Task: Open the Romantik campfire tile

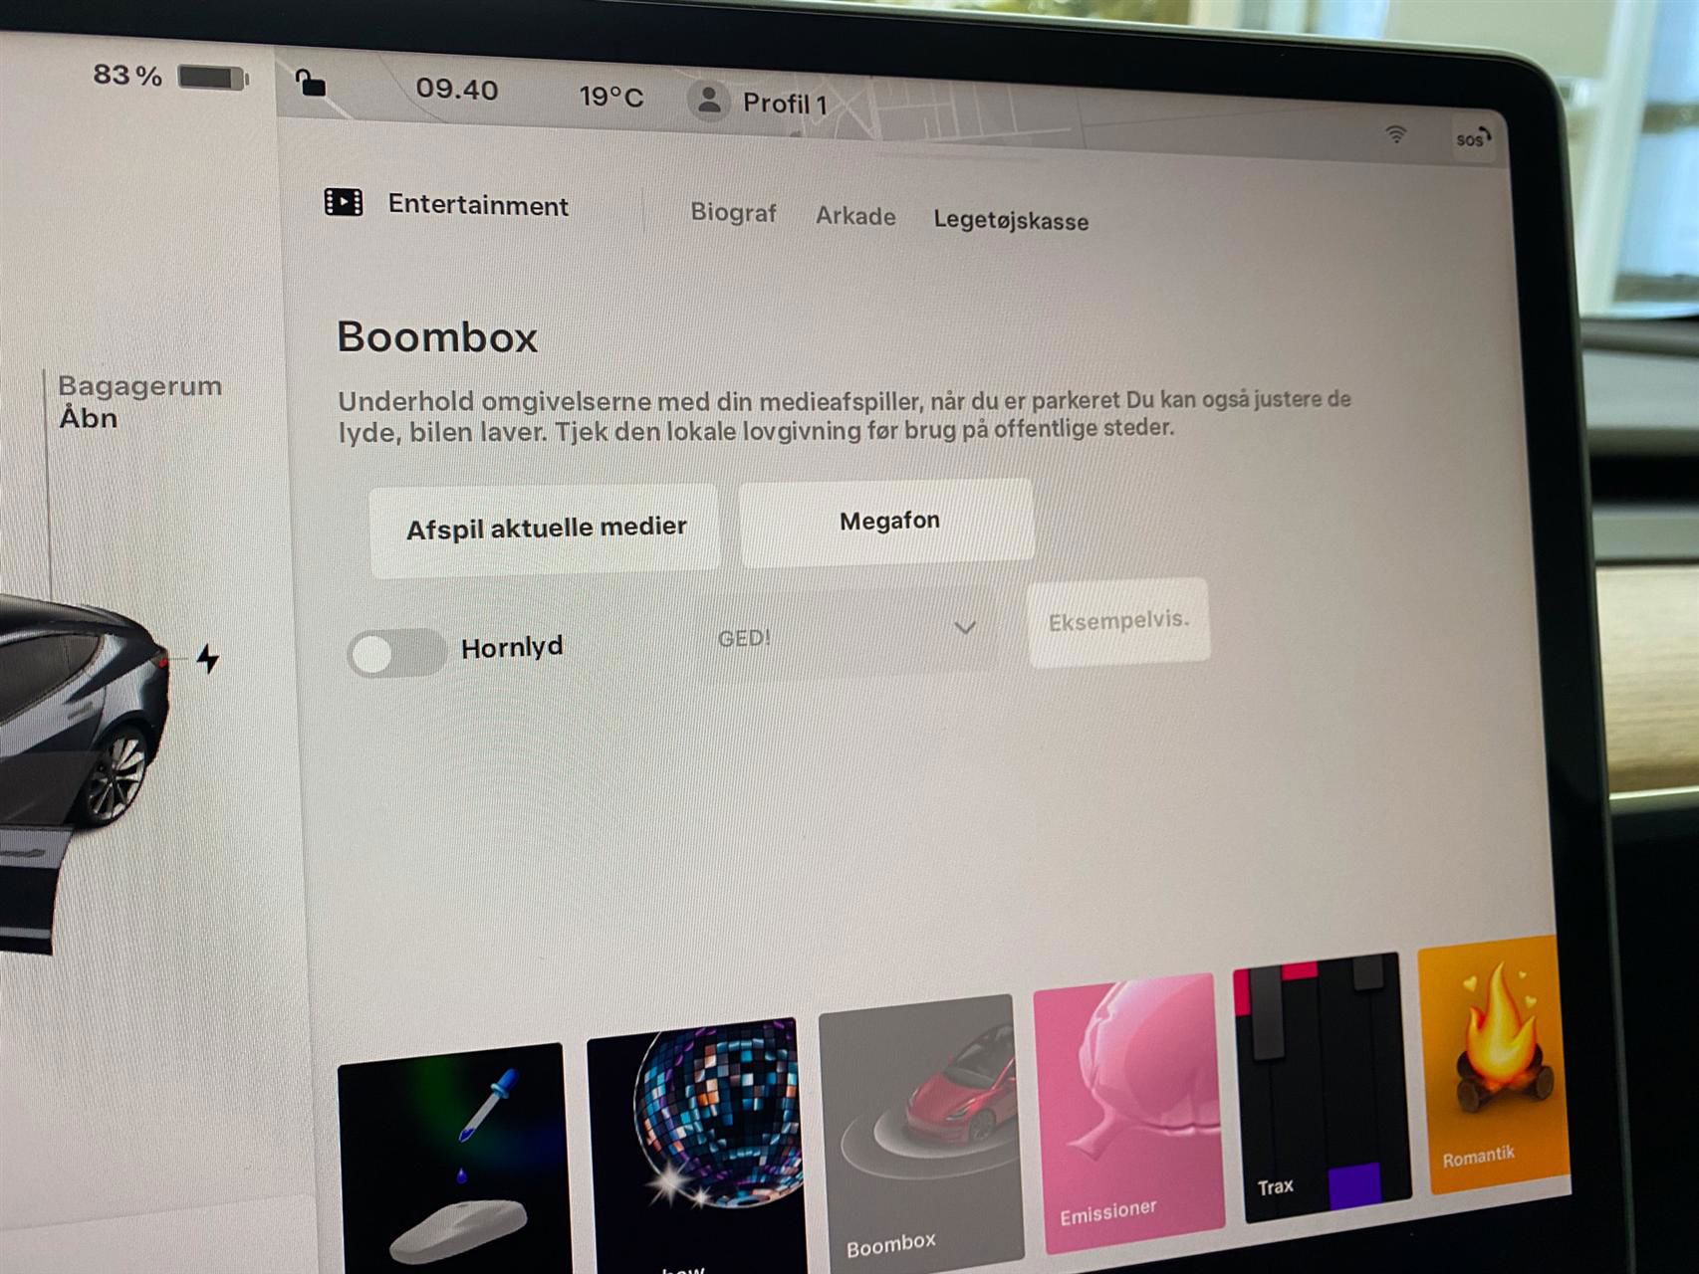Action: click(1493, 1063)
